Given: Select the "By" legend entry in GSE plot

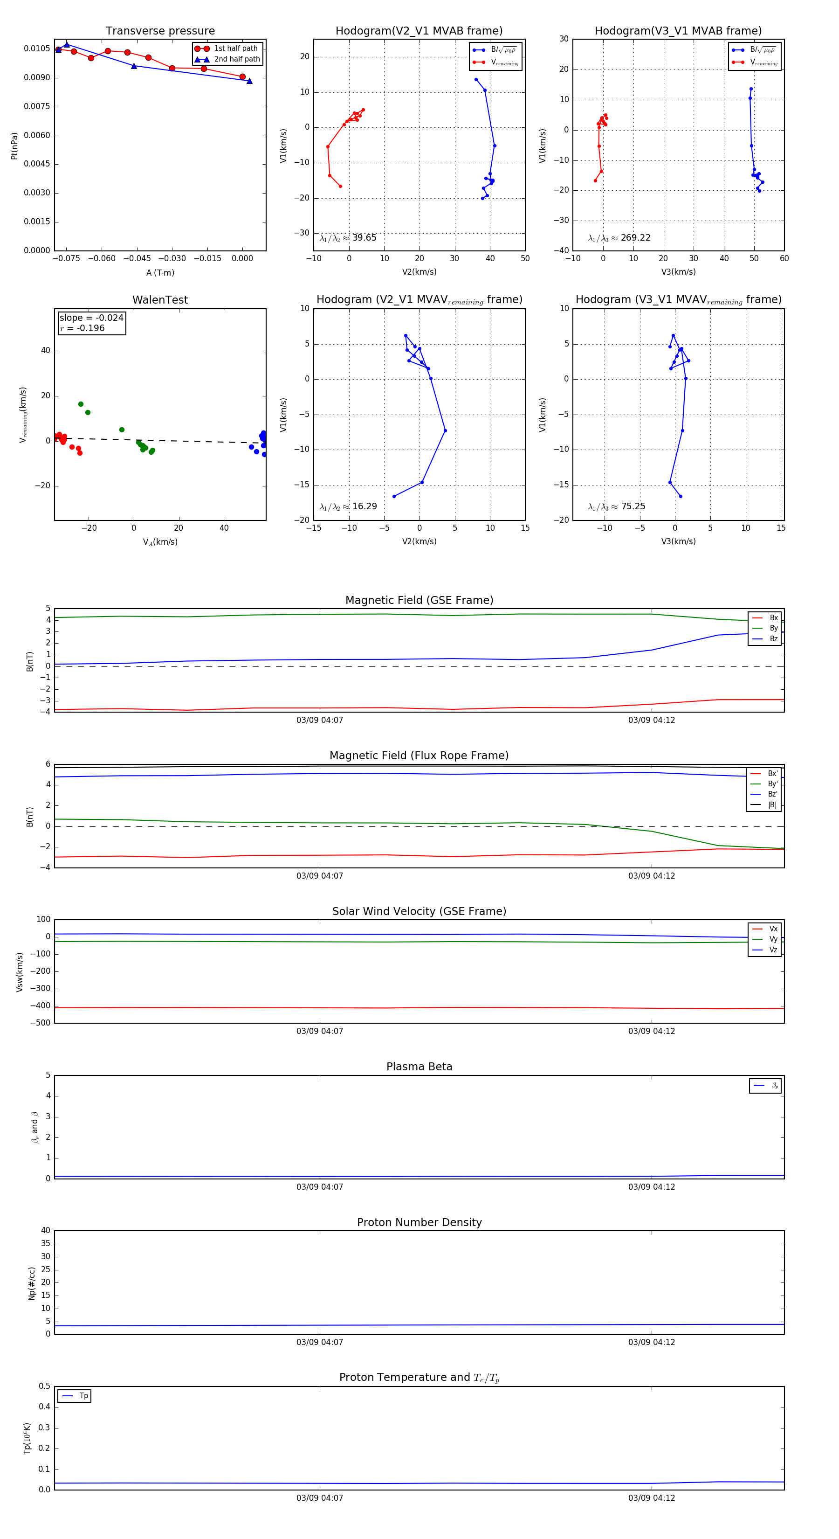Looking at the screenshot, I should pyautogui.click(x=765, y=629).
